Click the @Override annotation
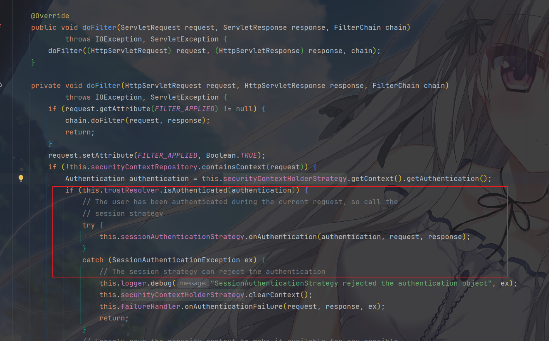 (x=50, y=16)
